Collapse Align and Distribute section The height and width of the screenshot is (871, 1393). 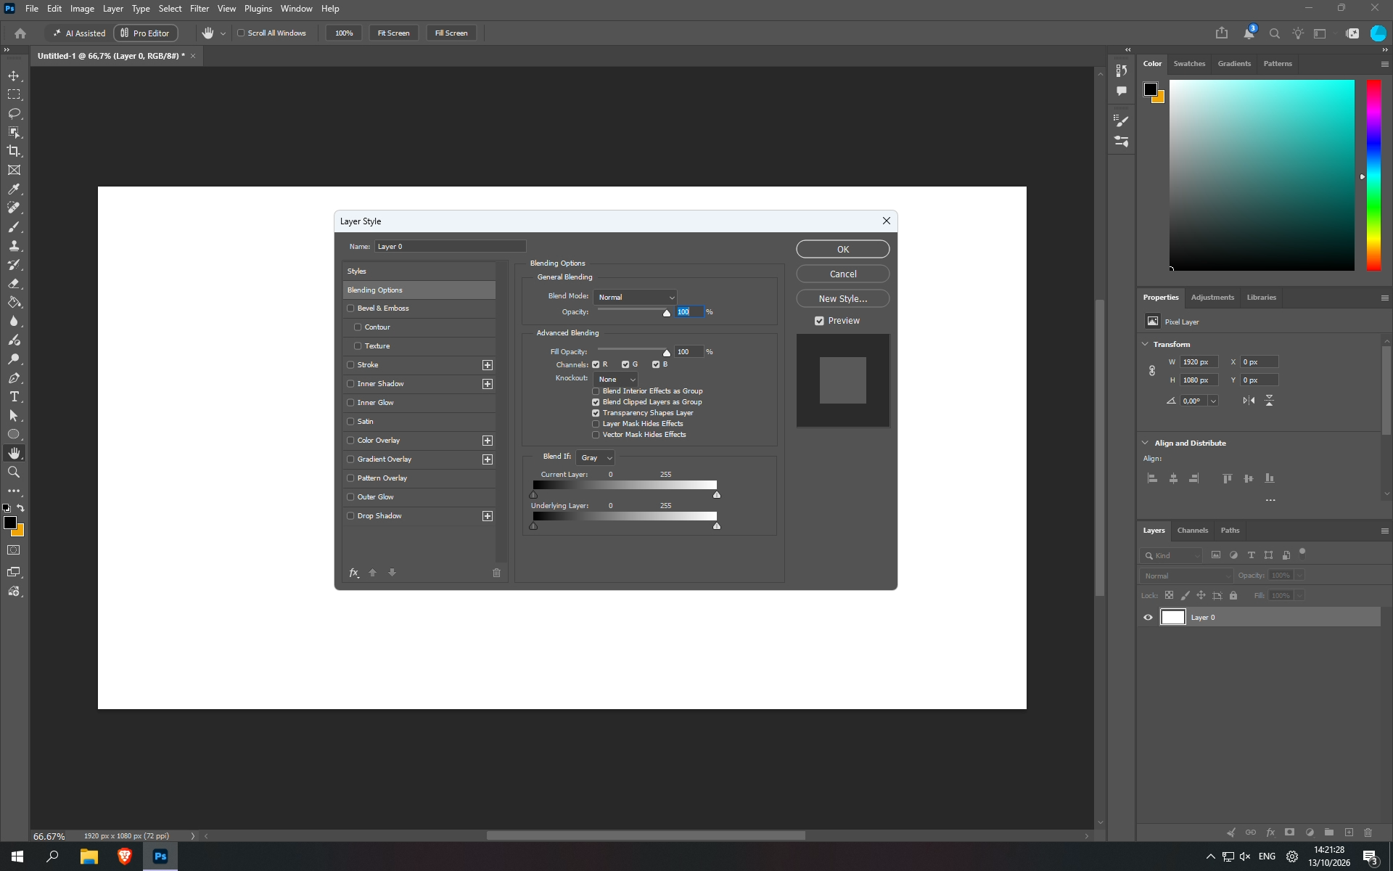1146,443
